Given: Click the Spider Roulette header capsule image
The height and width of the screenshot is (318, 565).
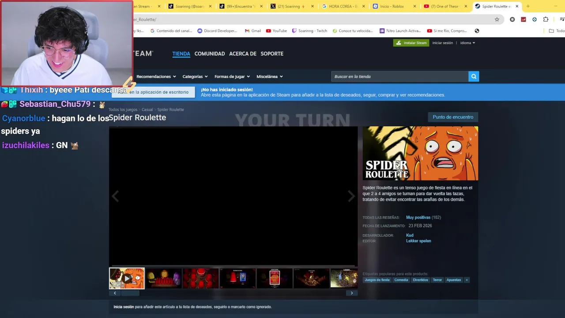Looking at the screenshot, I should point(420,153).
